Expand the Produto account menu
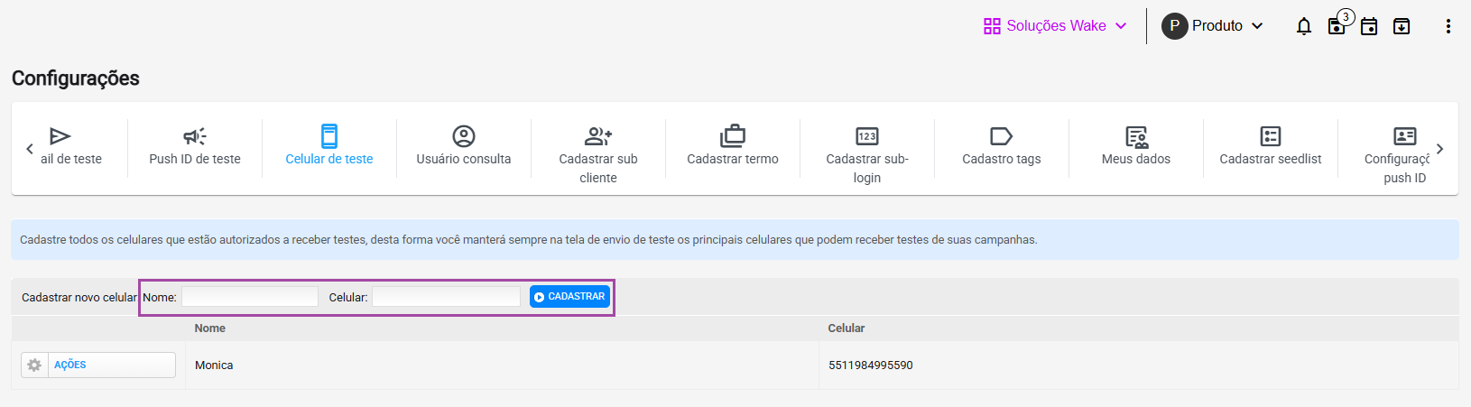The image size is (1471, 407). tap(1212, 26)
